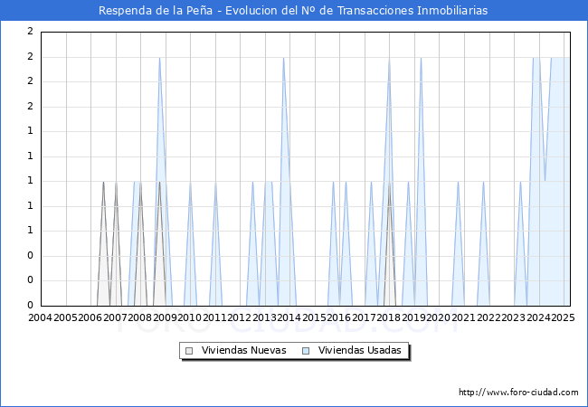Click the 2014 used-homes peak at top

tap(284, 58)
